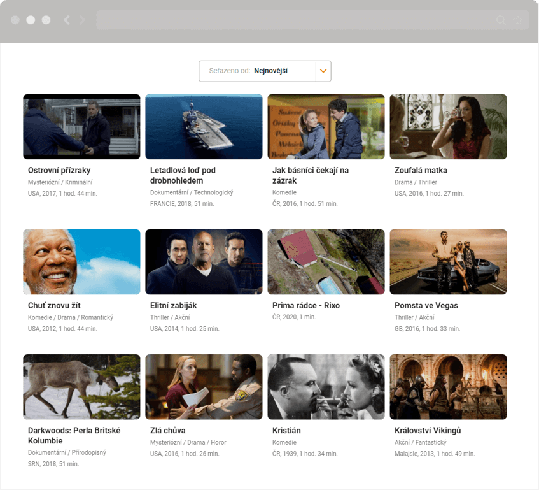539x490 pixels.
Task: Click text FRANCIE, 2018, 51 min.
Action: click(182, 204)
